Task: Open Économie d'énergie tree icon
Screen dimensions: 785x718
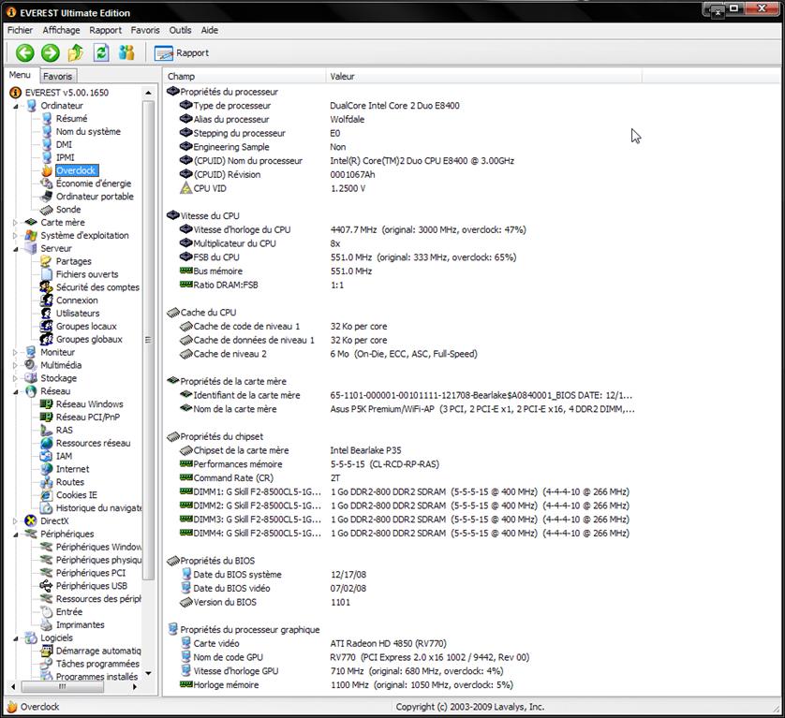Action: (x=47, y=183)
